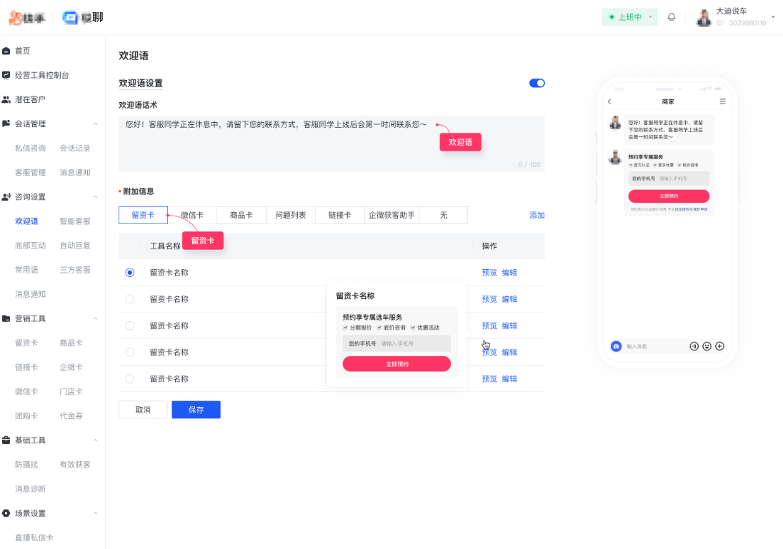Click the 您的手机号 input field in the popup

tap(397, 343)
